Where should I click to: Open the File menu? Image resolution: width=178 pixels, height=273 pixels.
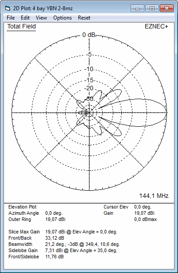(x=11, y=18)
